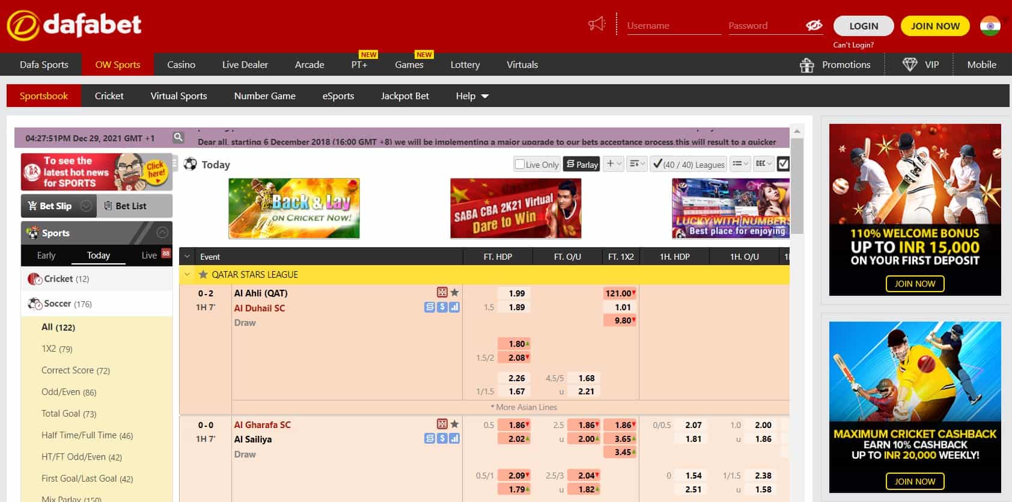Favorite the Al Gharafa SC match star
This screenshot has height=502, width=1012.
(x=455, y=424)
